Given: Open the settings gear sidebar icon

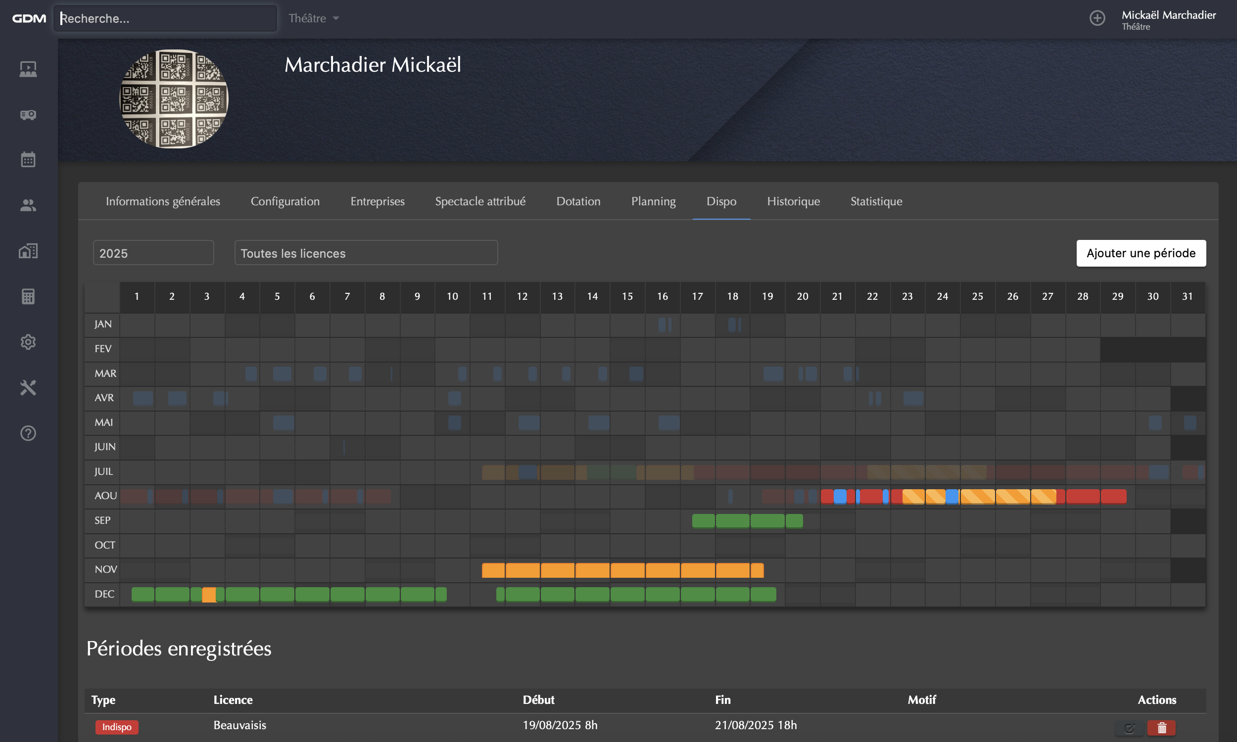Looking at the screenshot, I should click(x=28, y=342).
